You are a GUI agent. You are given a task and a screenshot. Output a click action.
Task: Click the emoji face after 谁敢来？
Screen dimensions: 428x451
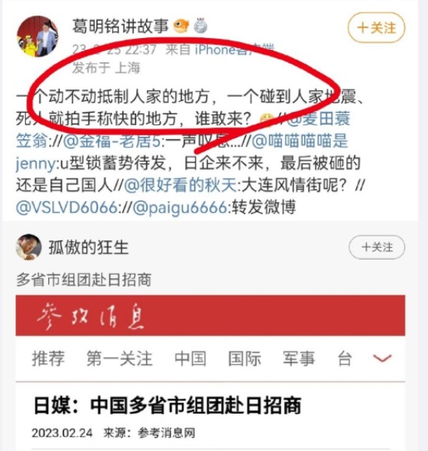266,119
